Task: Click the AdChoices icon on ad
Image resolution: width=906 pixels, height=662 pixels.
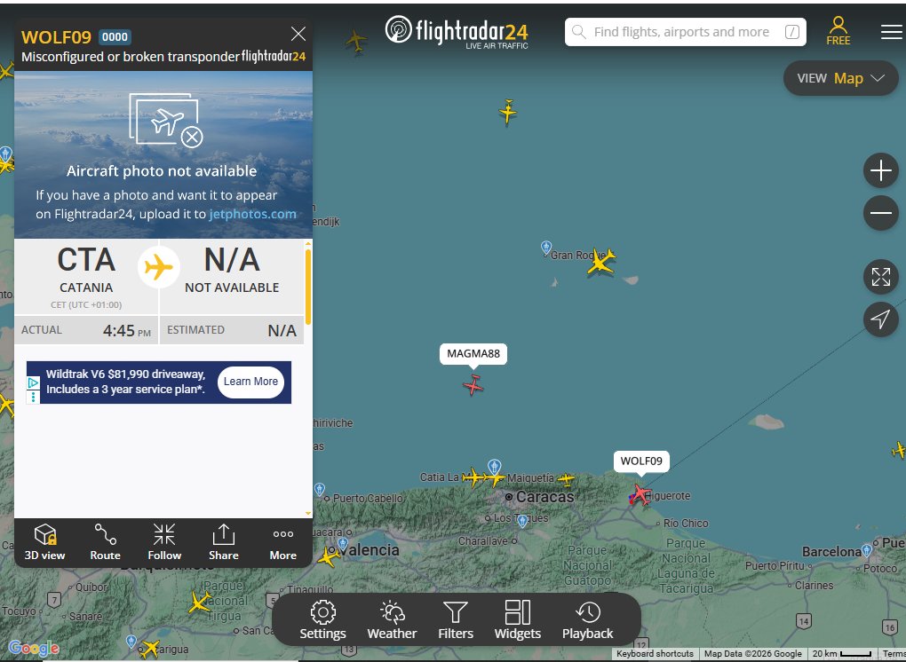Action: (x=33, y=382)
